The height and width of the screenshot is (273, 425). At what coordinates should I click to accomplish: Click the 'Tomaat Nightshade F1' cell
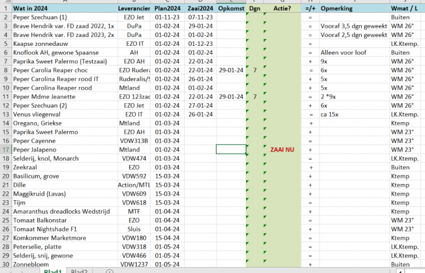coord(63,229)
